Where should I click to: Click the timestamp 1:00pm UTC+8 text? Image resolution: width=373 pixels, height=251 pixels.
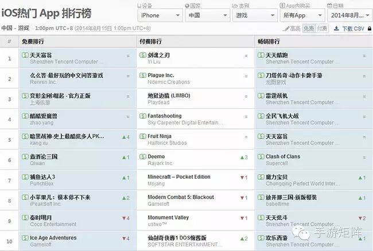pos(54,29)
